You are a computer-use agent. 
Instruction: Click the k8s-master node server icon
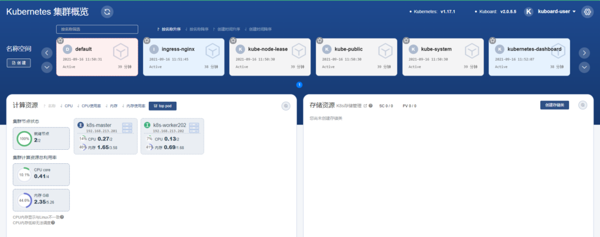point(127,128)
